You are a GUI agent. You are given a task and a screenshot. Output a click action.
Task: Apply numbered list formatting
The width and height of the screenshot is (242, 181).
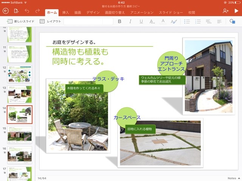tap(198, 21)
